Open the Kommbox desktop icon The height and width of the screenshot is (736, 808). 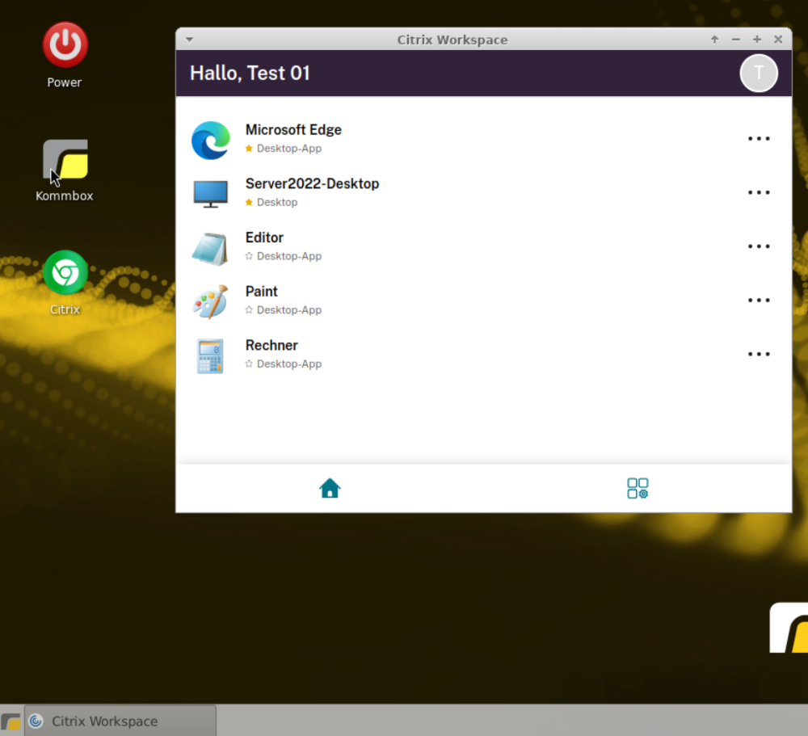click(x=65, y=160)
